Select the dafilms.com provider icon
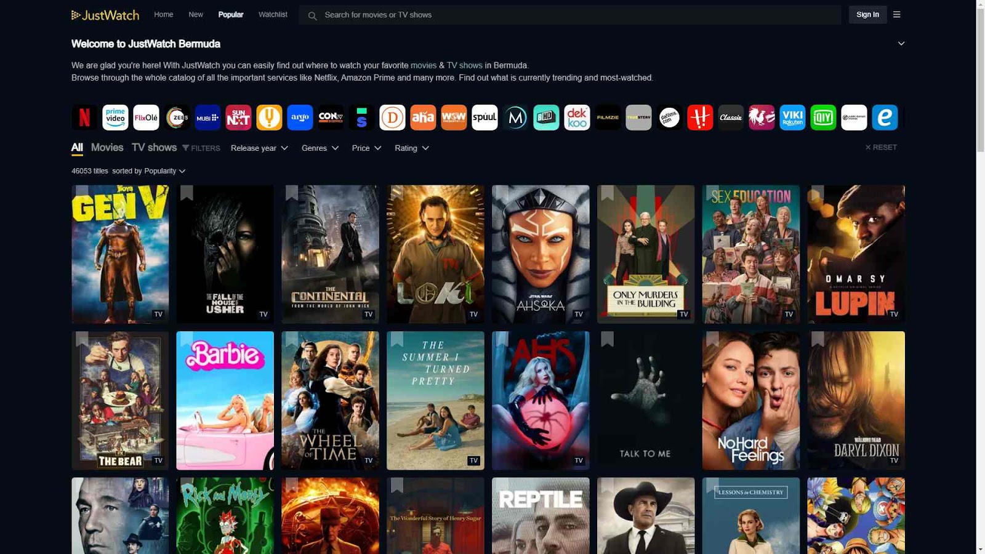The height and width of the screenshot is (554, 985). click(x=669, y=118)
